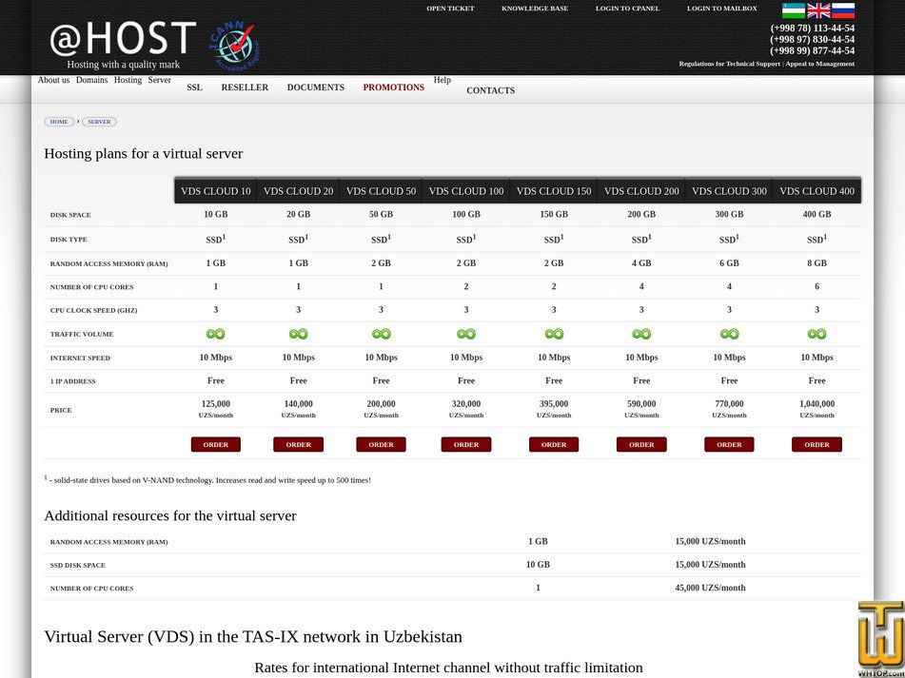Click the traffic volume icon under VDS CLOUD 150
The image size is (905, 678).
pyautogui.click(x=553, y=334)
